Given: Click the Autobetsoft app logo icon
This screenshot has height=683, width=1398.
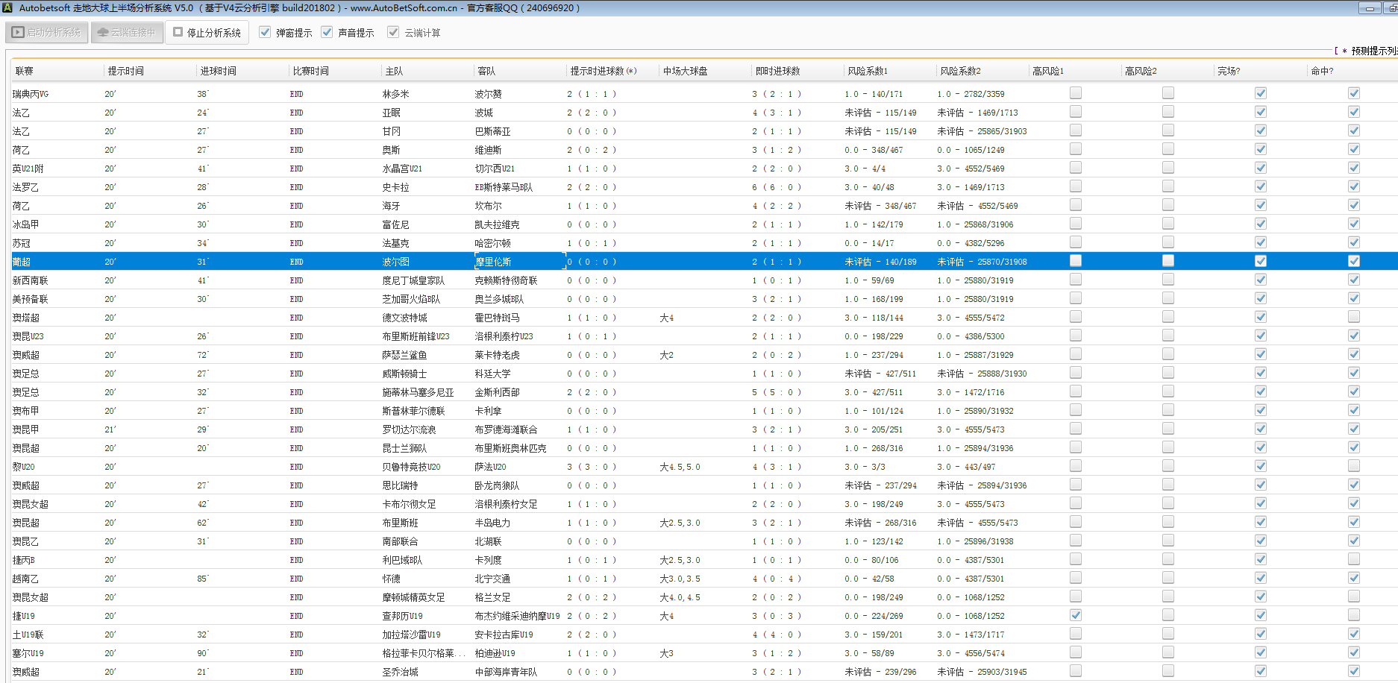Looking at the screenshot, I should click(x=8, y=8).
